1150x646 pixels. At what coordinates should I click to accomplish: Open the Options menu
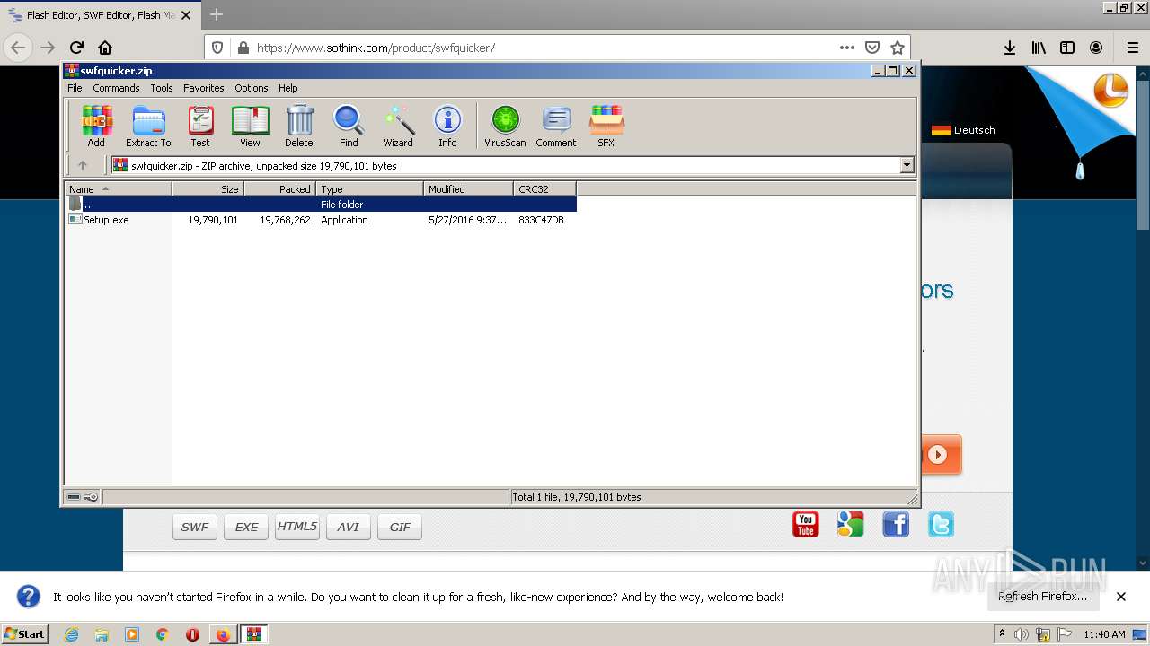tap(252, 88)
